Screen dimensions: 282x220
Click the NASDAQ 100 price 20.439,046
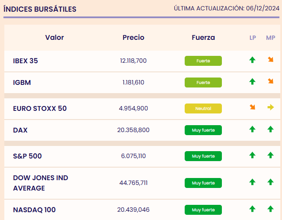(x=133, y=210)
